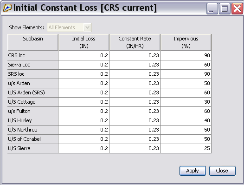Edit Constant Rate cell for U/S Sierra
This screenshot has height=185, width=244.
point(135,148)
